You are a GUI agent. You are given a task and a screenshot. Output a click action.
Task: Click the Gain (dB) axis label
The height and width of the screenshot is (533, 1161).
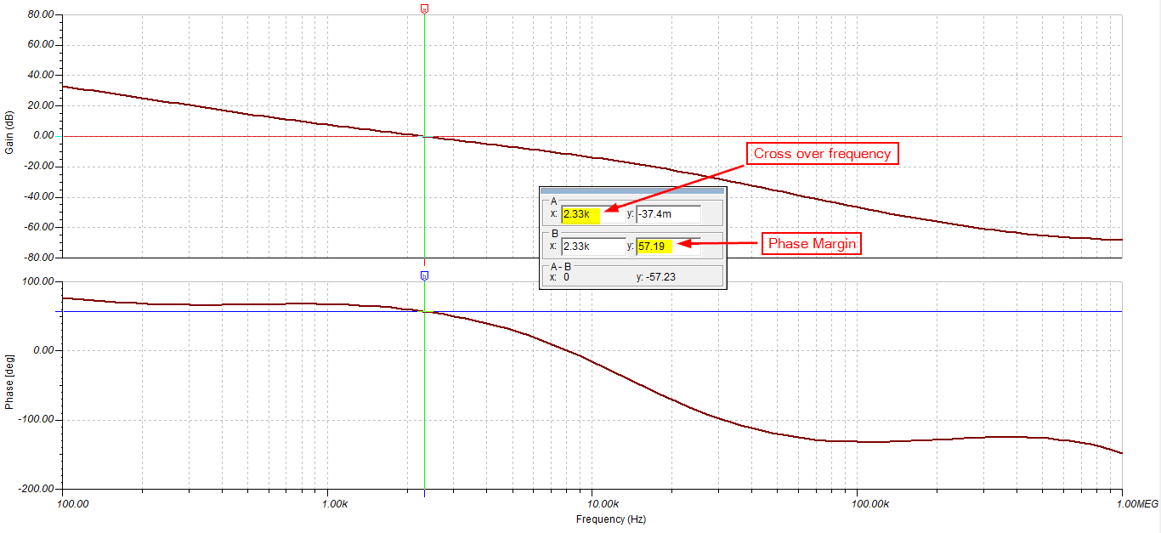9,133
